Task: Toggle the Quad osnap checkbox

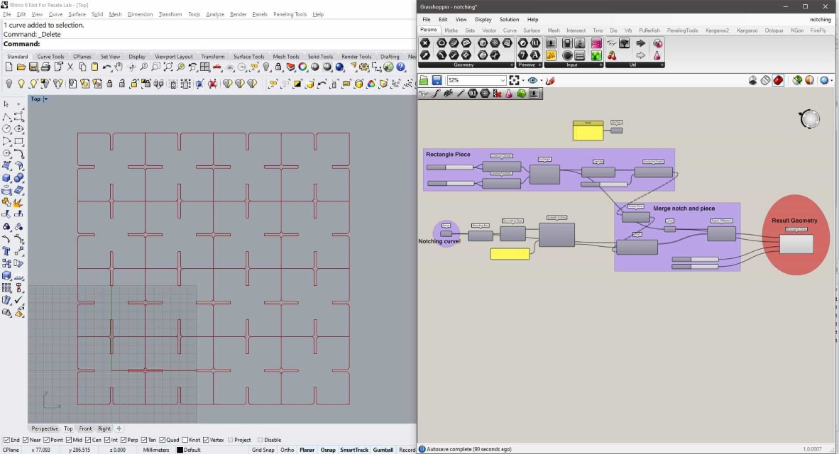Action: point(162,440)
